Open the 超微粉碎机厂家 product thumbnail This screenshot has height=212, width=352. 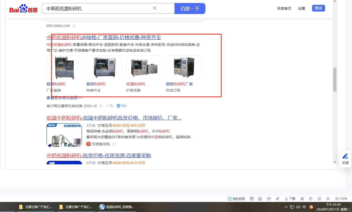point(184,67)
